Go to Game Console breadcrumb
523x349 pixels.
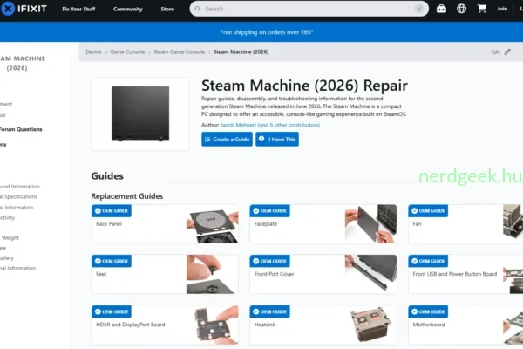click(x=127, y=51)
